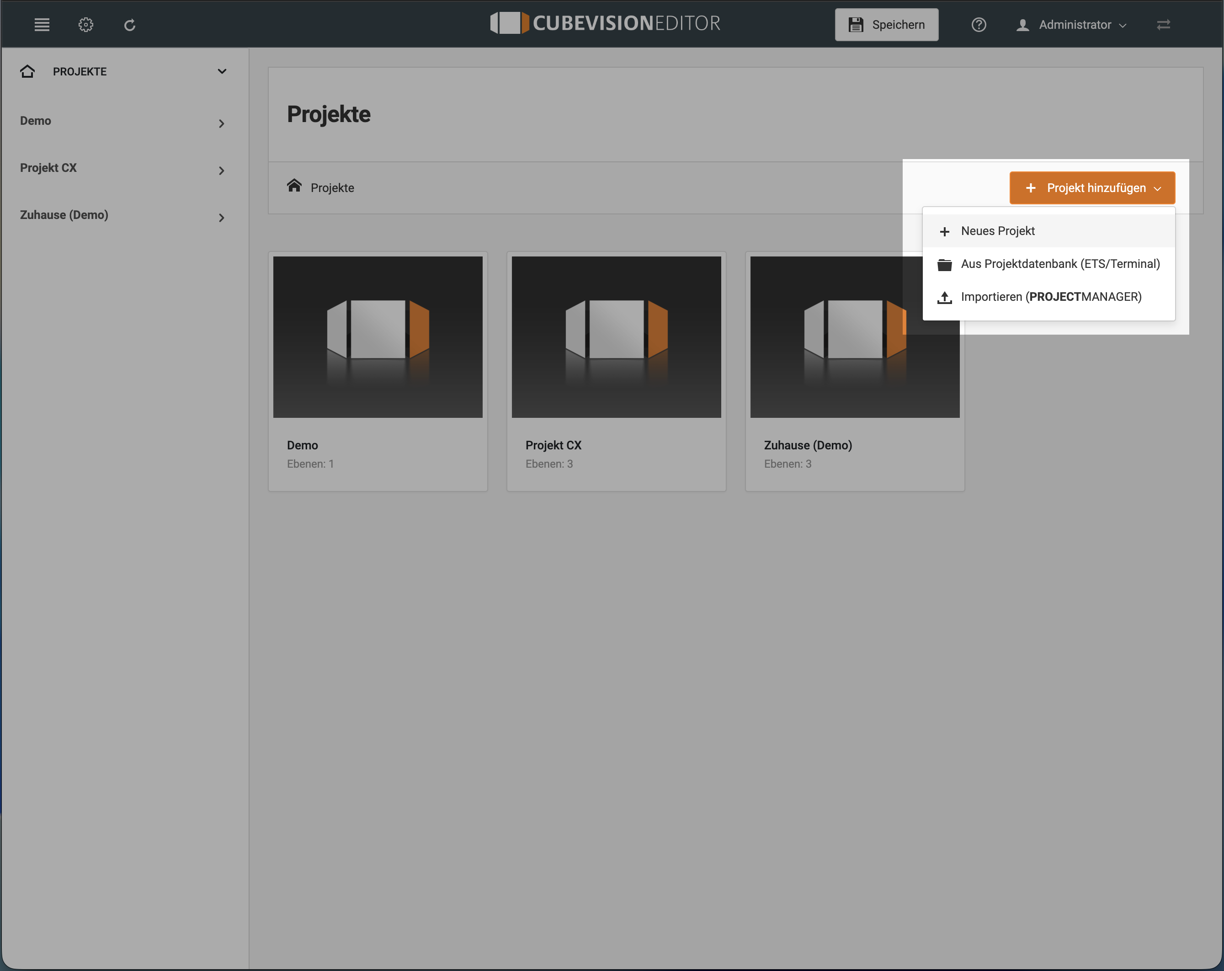
Task: Click the Projekte page heading
Action: [x=329, y=114]
